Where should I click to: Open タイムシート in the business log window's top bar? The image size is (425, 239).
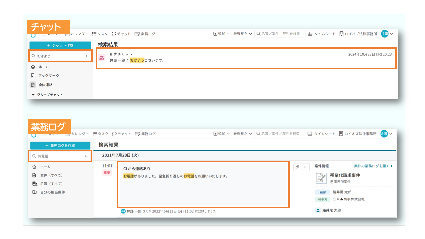tap(322, 134)
